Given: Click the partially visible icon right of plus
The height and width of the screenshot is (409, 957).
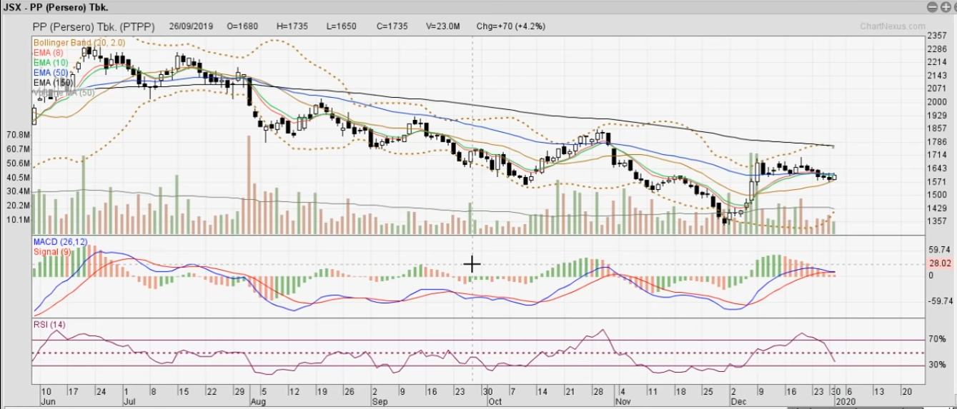Looking at the screenshot, I should 953,6.
